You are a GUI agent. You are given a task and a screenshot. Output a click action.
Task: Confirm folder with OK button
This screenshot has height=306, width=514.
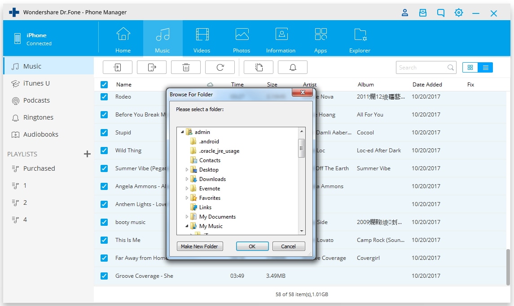coord(252,246)
